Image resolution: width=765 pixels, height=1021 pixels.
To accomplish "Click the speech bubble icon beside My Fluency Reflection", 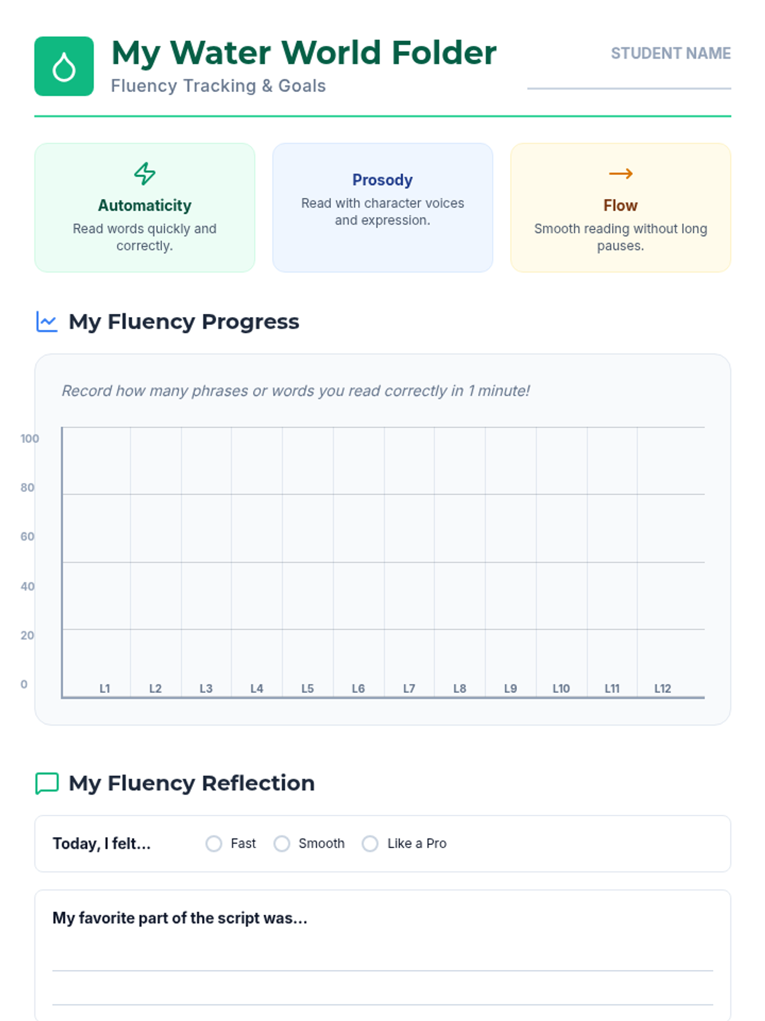I will coord(47,783).
